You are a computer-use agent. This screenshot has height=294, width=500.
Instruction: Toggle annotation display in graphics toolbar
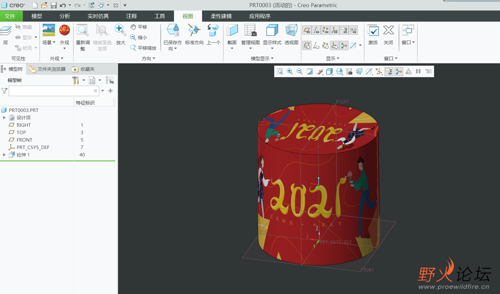tap(389, 71)
